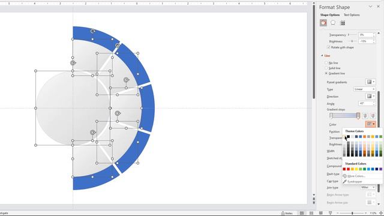Open Preset gradients dropdown
Viewport: 384px width, 216px height.
click(x=371, y=82)
